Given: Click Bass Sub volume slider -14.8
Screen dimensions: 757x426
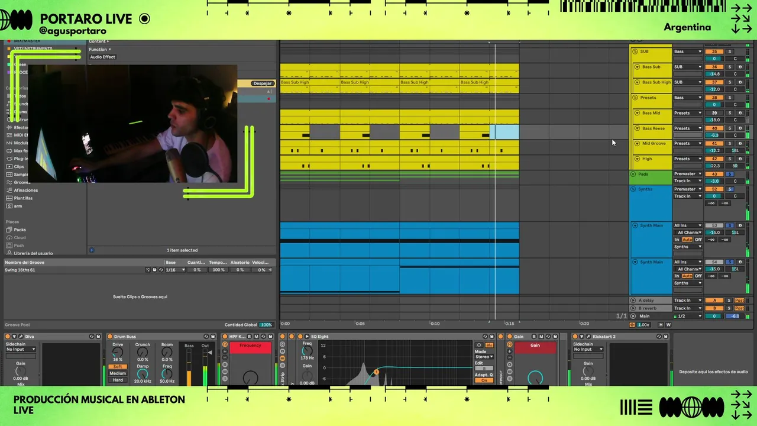Looking at the screenshot, I should point(714,74).
